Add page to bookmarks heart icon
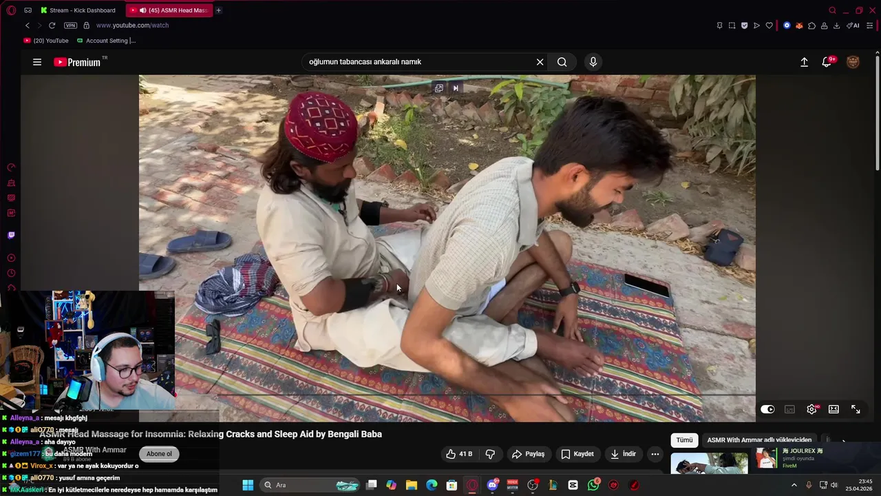This screenshot has width=881, height=496. [x=769, y=25]
